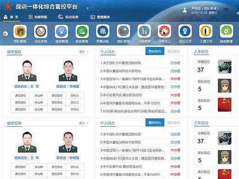Click photo of 值班首长 王军 in first panel
Image resolution: width=239 pixels, height=179 pixels.
tap(27, 71)
